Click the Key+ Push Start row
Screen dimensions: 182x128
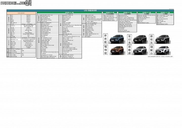pos(50,57)
